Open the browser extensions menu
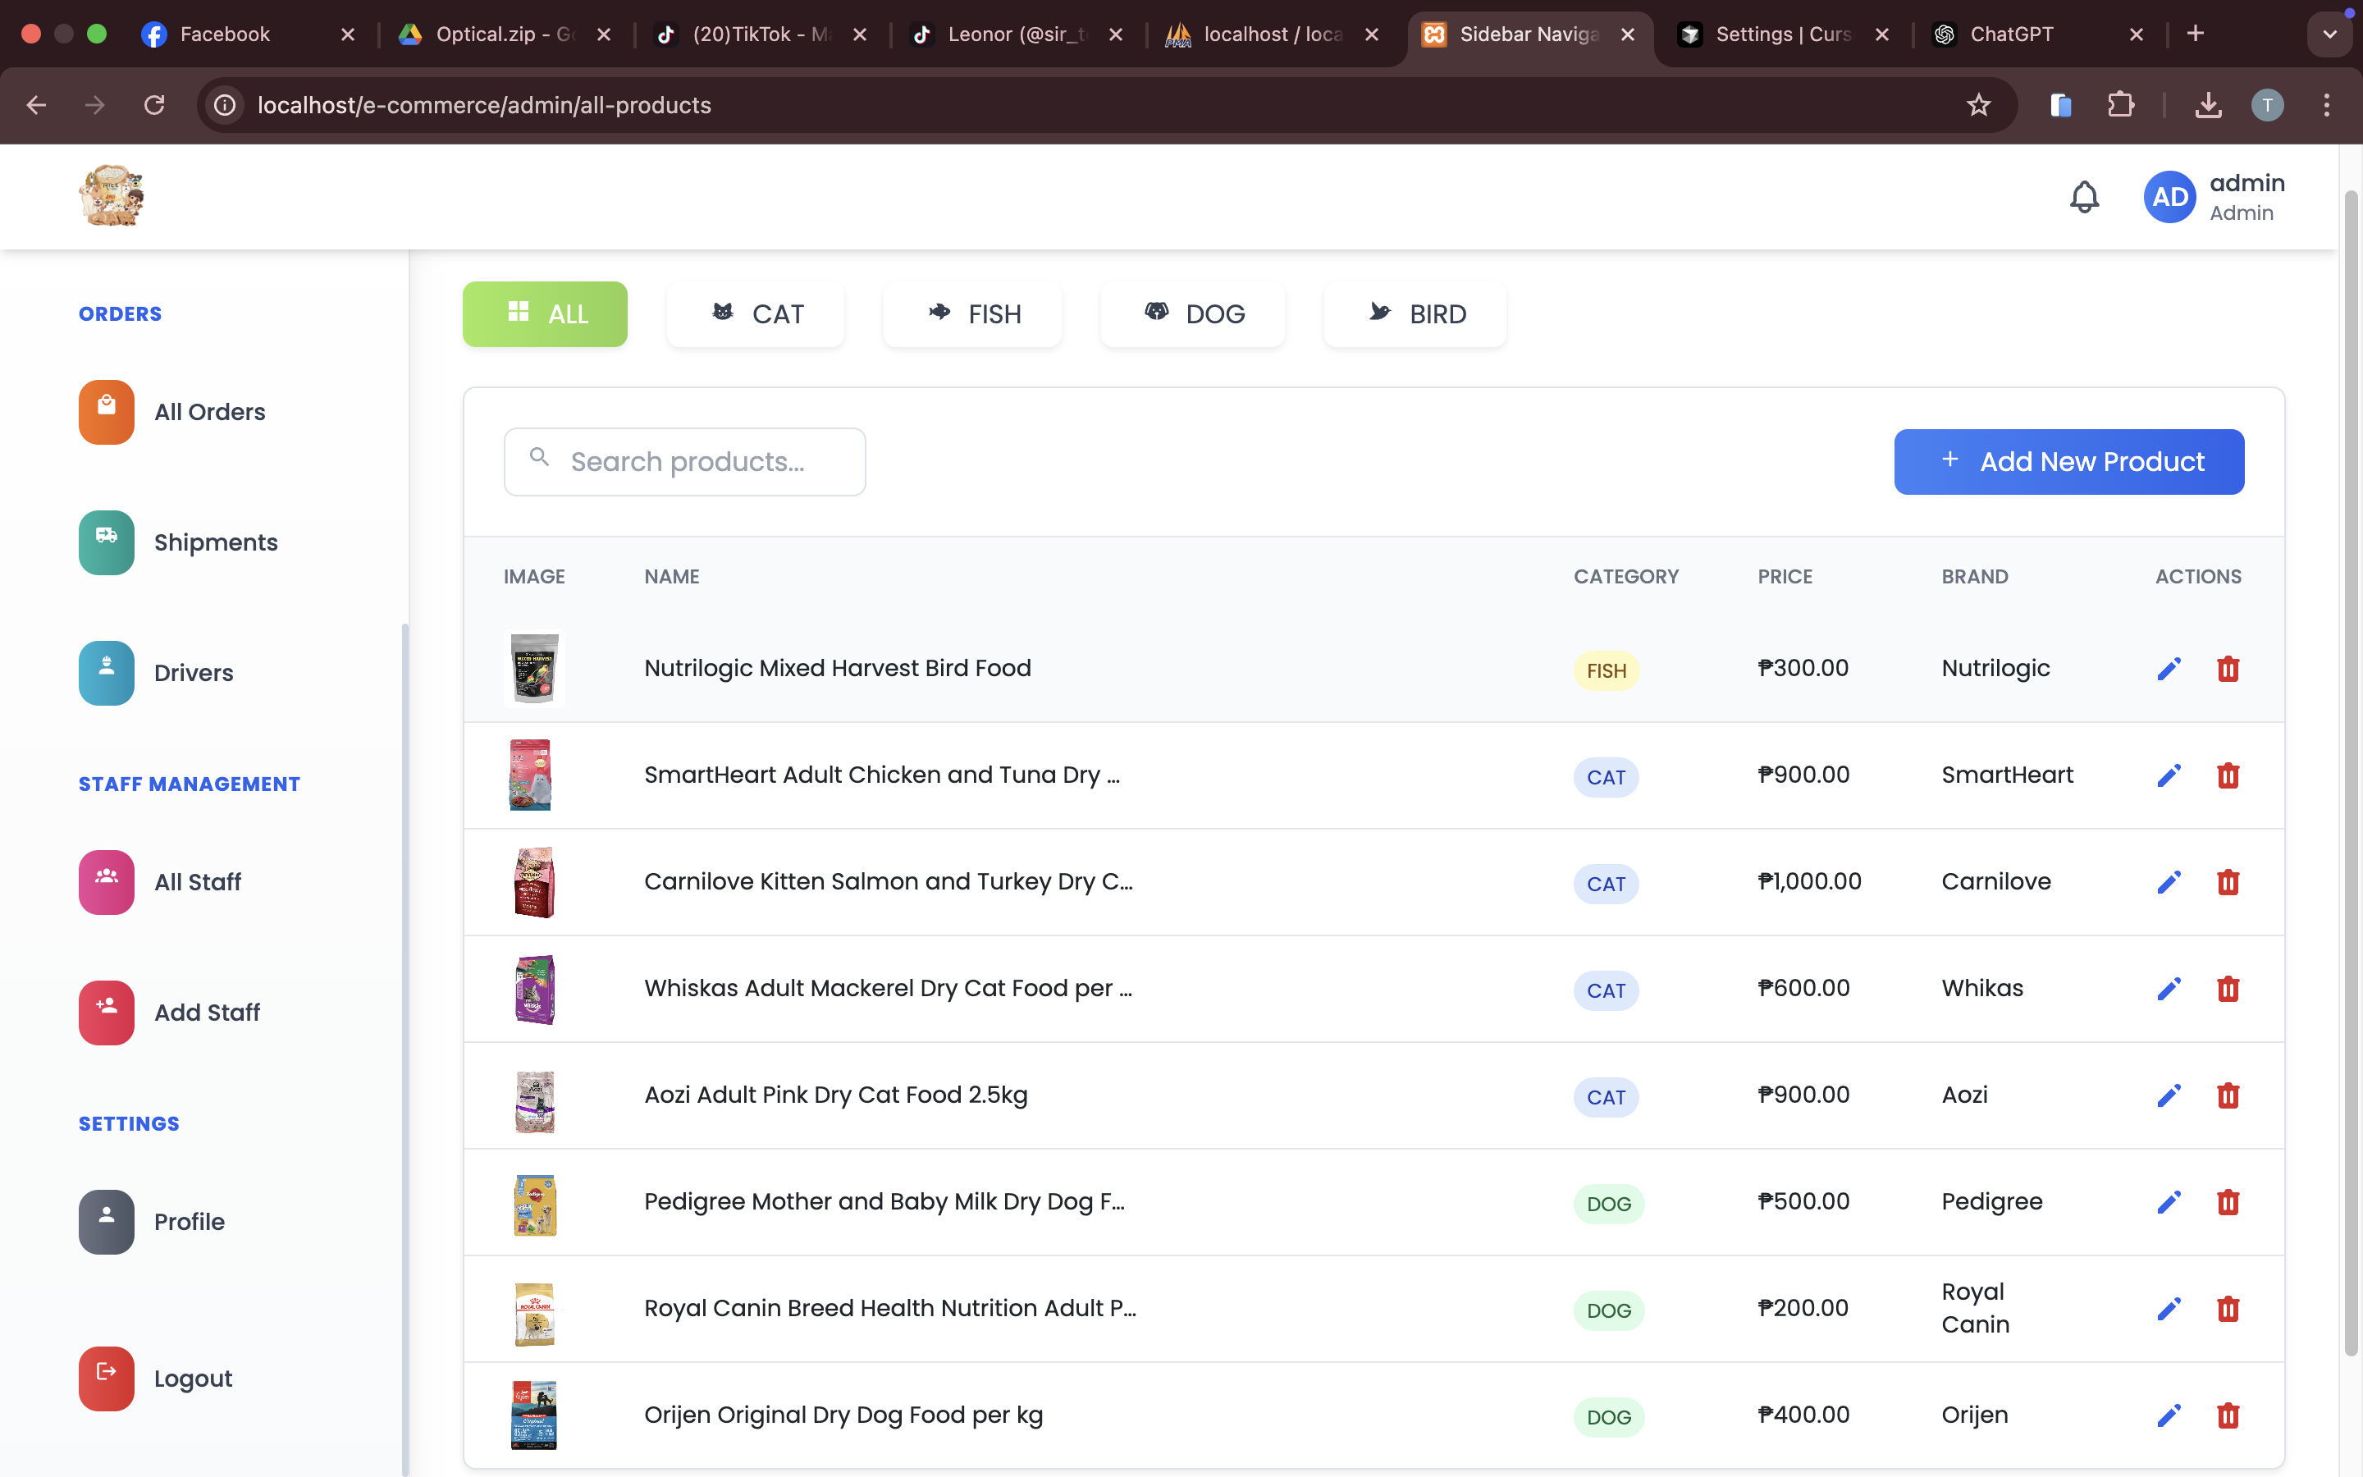The width and height of the screenshot is (2363, 1477). pos(2120,104)
